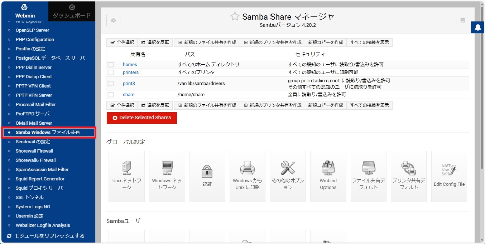This screenshot has height=244, width=485.
Task: Open Postfix の設定 in sidebar
Action: pyautogui.click(x=30, y=49)
